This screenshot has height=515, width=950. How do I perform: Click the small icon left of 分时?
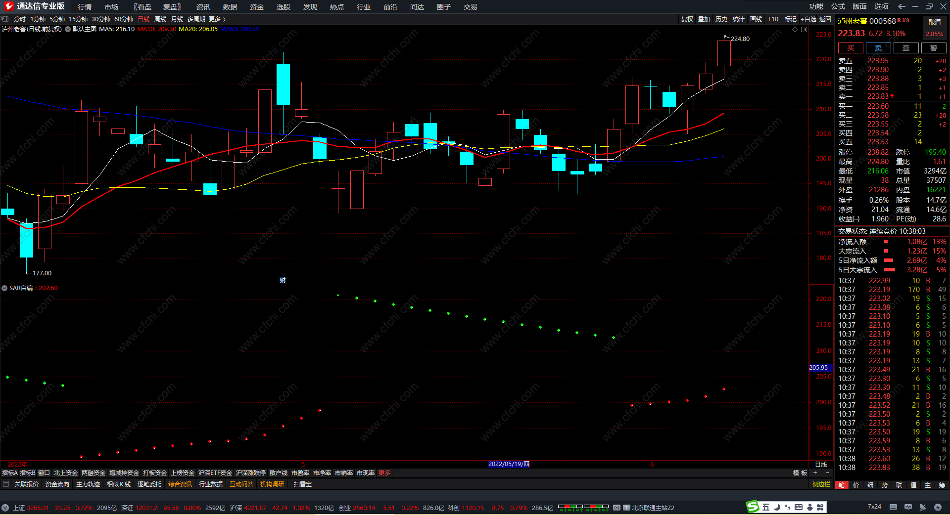pyautogui.click(x=5, y=19)
